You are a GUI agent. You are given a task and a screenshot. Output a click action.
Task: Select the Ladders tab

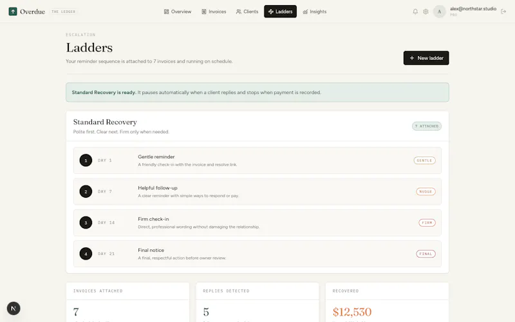[x=280, y=12]
